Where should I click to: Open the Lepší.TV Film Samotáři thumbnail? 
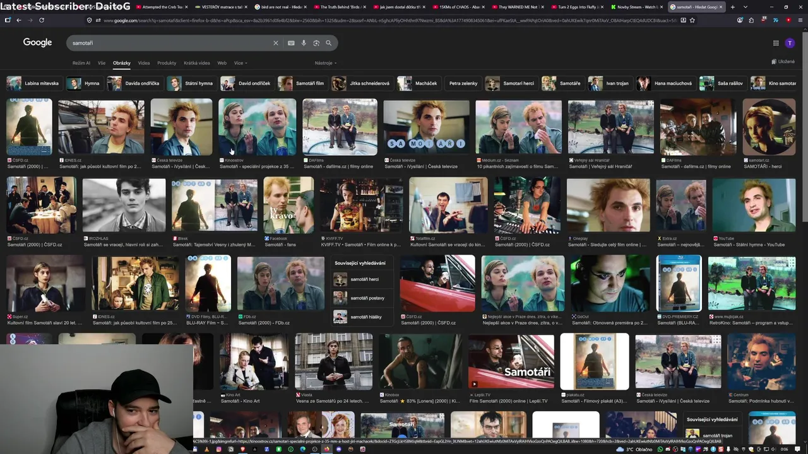[511, 361]
